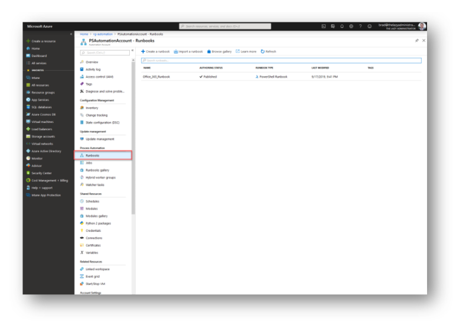Open portal settings gear icon

coord(351,26)
